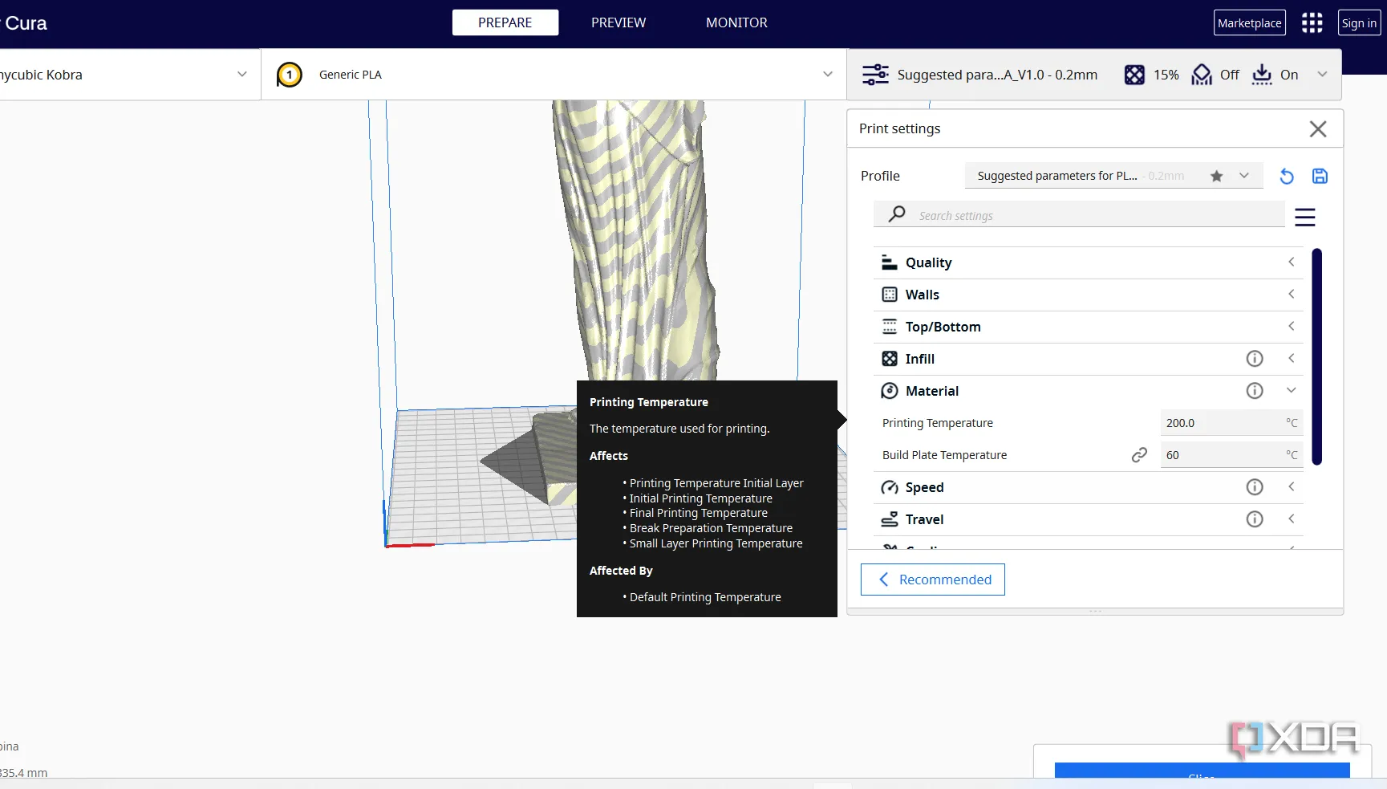1387x789 pixels.
Task: Click the Quality category icon
Action: pyautogui.click(x=890, y=262)
